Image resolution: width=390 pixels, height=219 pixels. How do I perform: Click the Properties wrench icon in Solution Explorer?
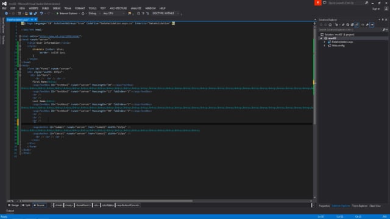click(367, 24)
